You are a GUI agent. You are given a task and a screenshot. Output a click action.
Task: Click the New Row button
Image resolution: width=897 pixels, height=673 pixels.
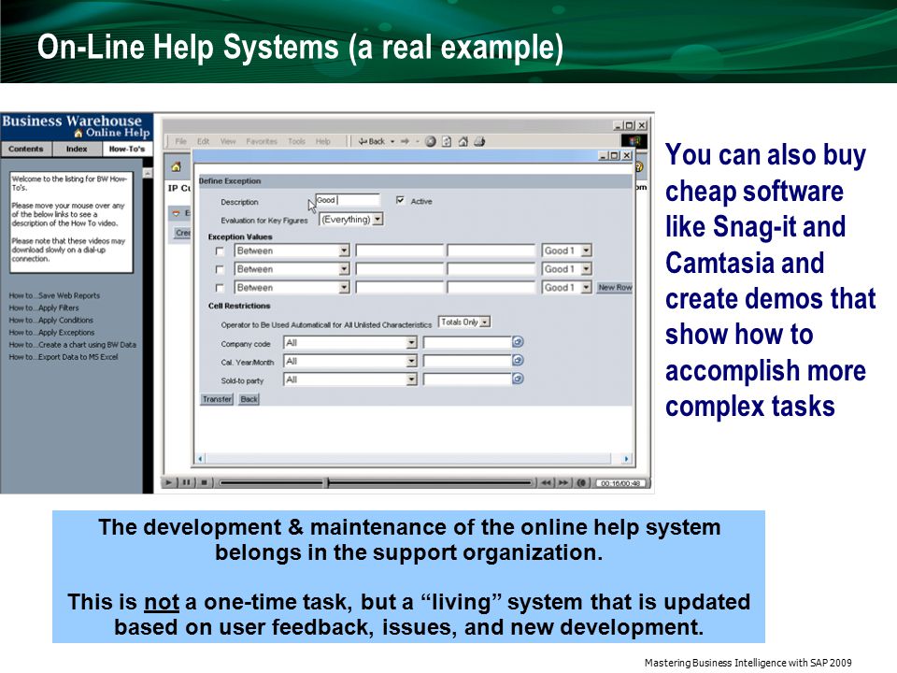pyautogui.click(x=615, y=287)
